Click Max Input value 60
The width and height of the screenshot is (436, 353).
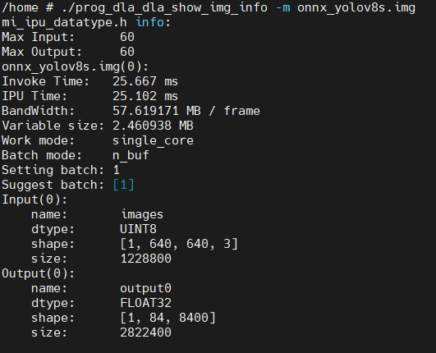coord(127,37)
